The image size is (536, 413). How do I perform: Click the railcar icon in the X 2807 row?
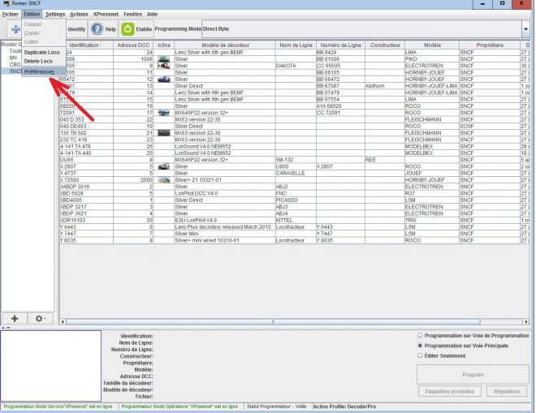coord(164,166)
